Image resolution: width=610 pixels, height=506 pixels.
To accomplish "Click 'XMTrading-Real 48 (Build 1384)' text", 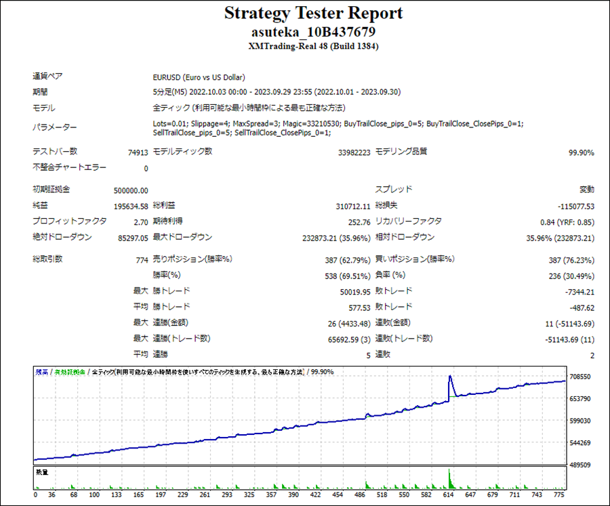I will point(313,46).
